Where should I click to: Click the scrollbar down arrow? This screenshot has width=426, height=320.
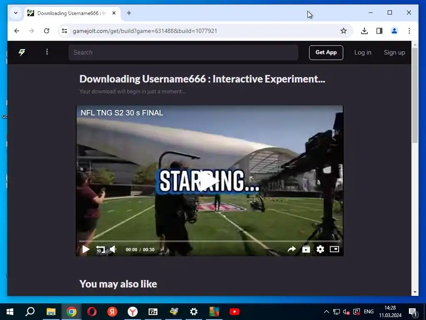(x=415, y=292)
